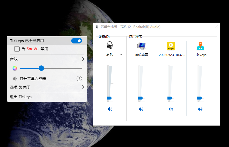229x147 pixels.
Task: Click the 系统声音 volume slider handle
Action: click(x=140, y=98)
